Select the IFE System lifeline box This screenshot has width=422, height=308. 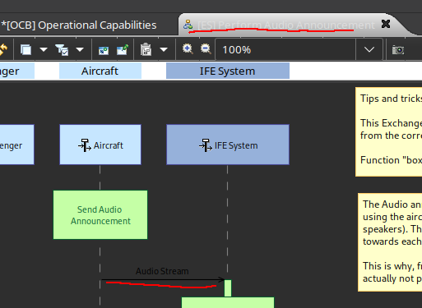point(228,145)
